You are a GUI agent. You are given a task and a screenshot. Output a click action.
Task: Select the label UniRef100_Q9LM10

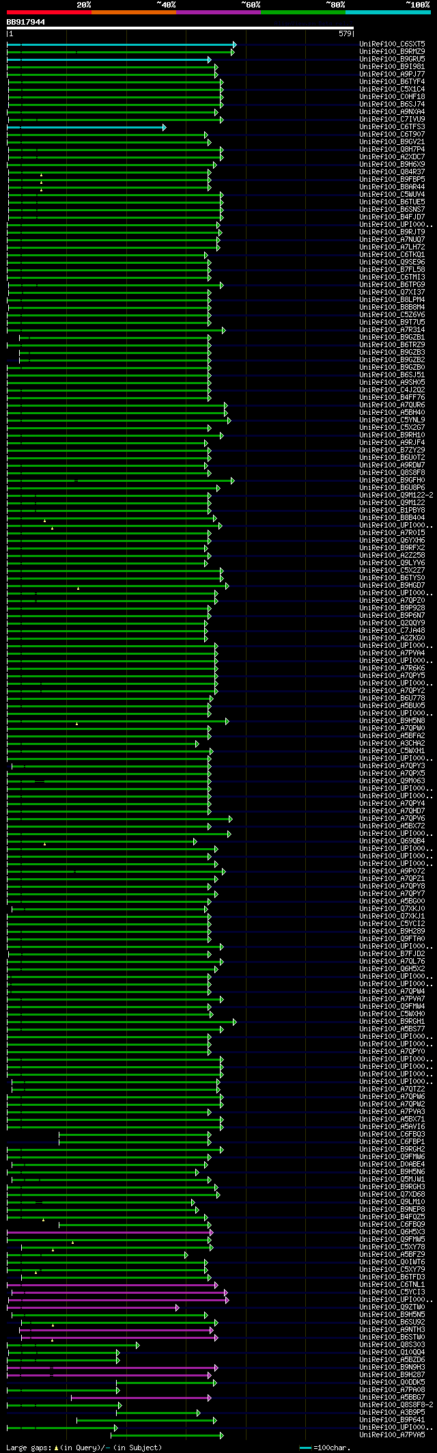click(x=392, y=1201)
